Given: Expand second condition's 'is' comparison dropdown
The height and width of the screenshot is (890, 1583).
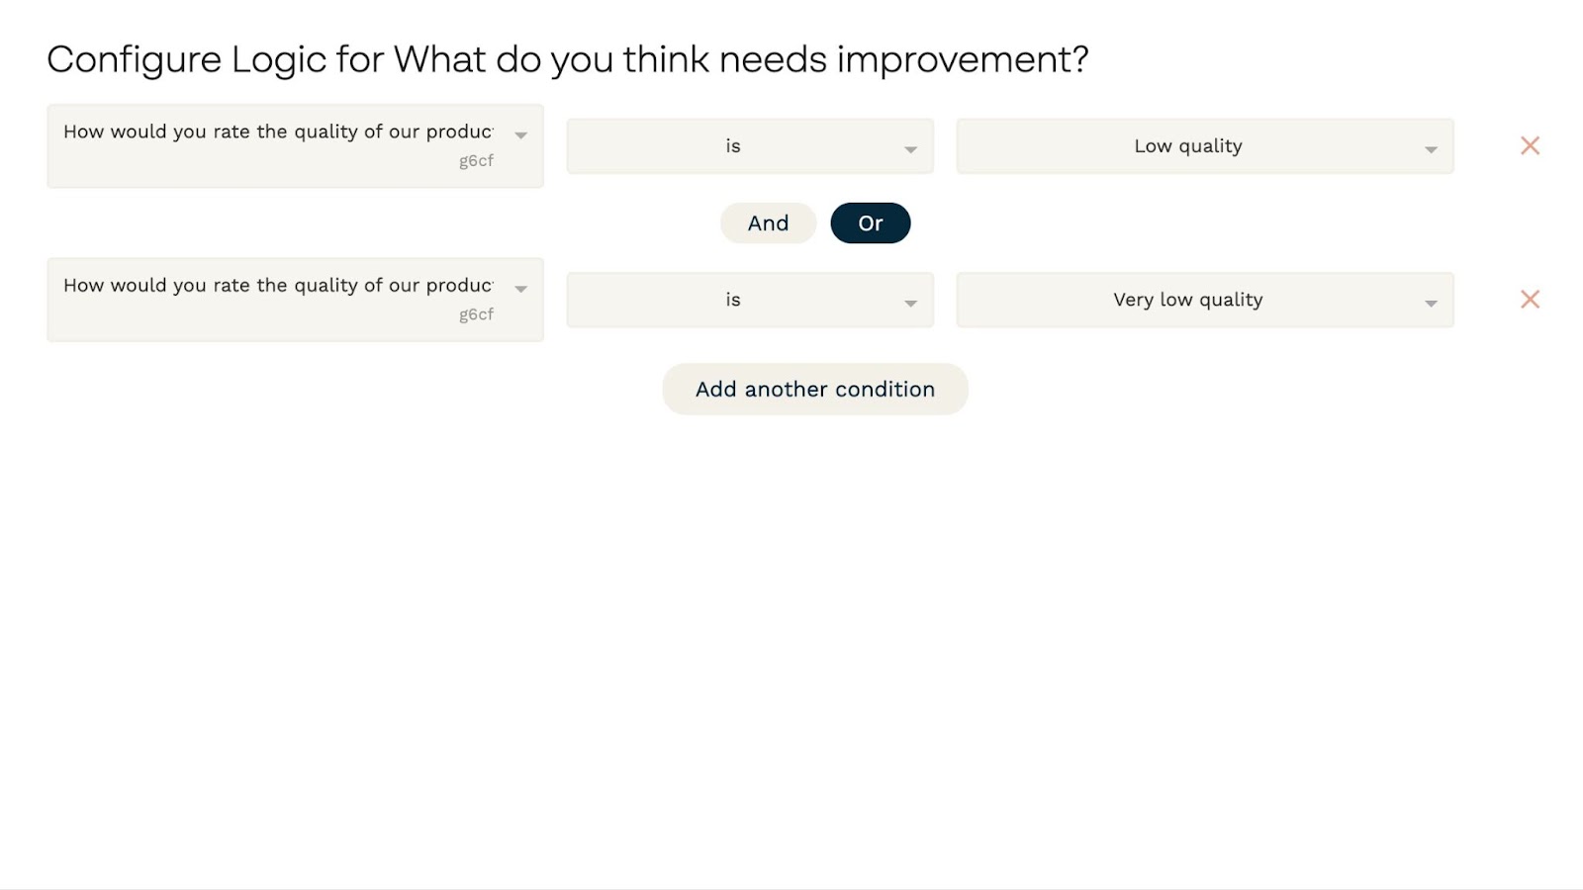Looking at the screenshot, I should coord(732,300).
